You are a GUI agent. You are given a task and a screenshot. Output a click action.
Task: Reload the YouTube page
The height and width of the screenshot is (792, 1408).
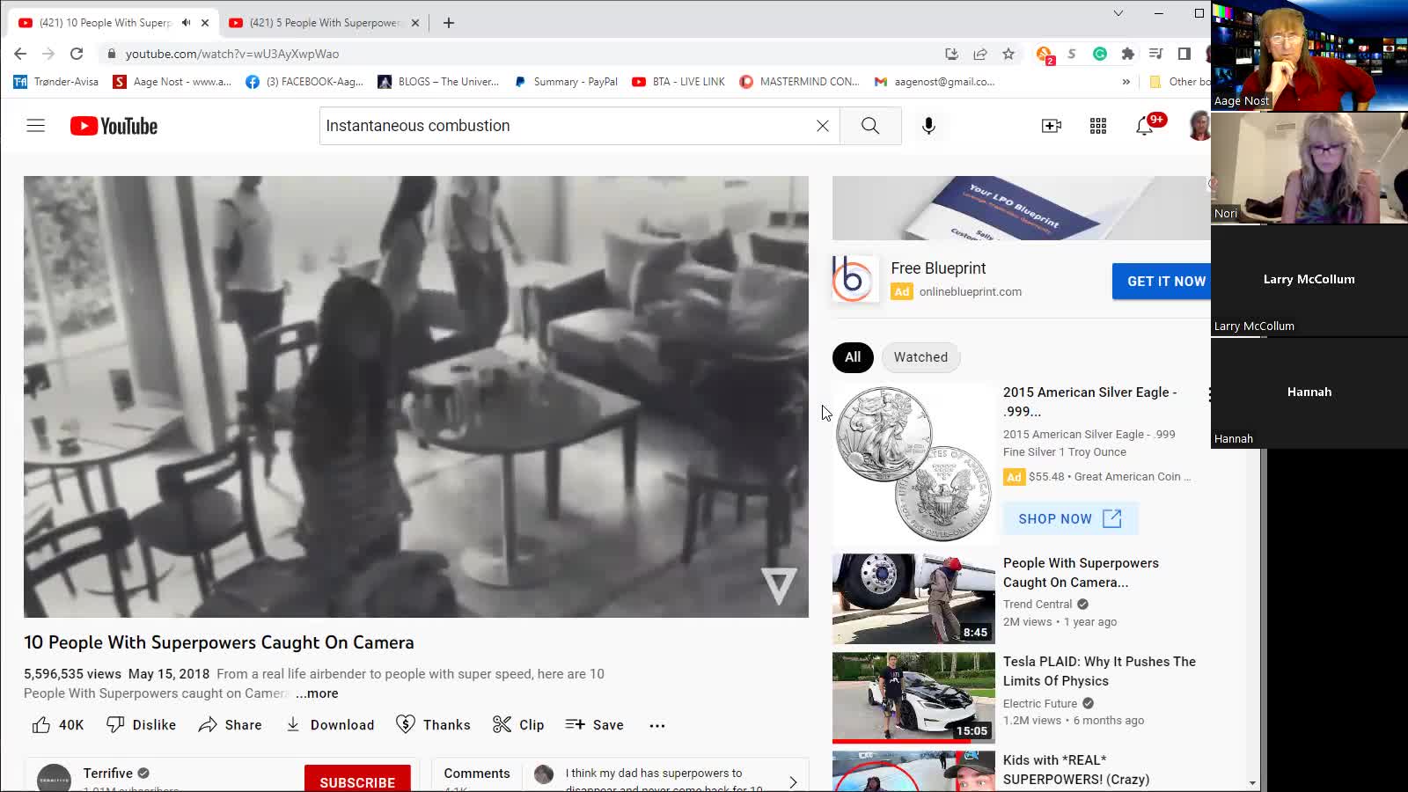77,54
